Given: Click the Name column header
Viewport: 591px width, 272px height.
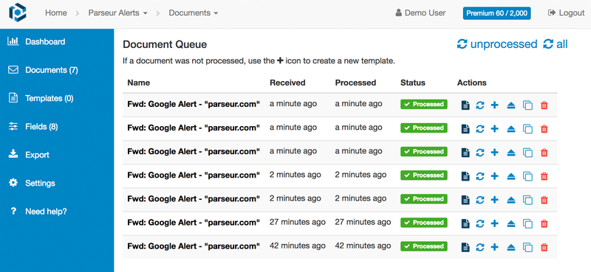Looking at the screenshot, I should pos(138,83).
